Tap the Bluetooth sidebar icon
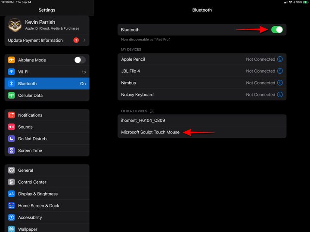 tap(12, 84)
